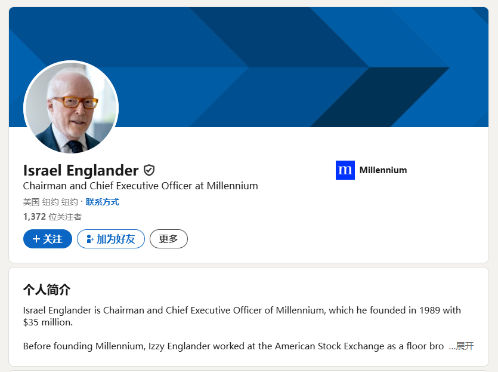Click the 1,372 位关注者 follower count

52,217
